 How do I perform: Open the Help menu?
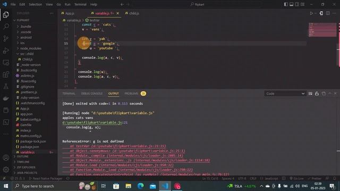click(93, 4)
